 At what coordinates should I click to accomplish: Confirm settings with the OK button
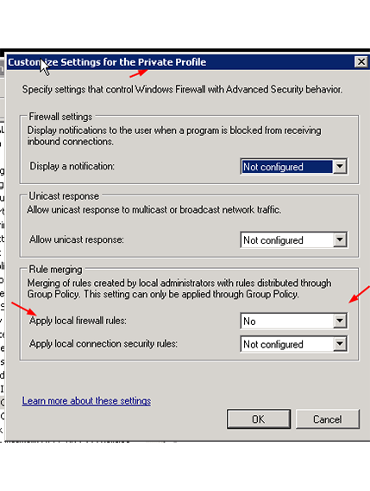259,419
